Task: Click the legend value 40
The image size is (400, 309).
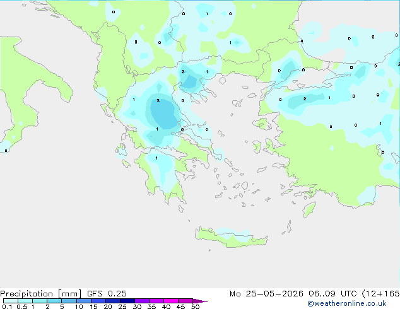Action: pyautogui.click(x=166, y=306)
